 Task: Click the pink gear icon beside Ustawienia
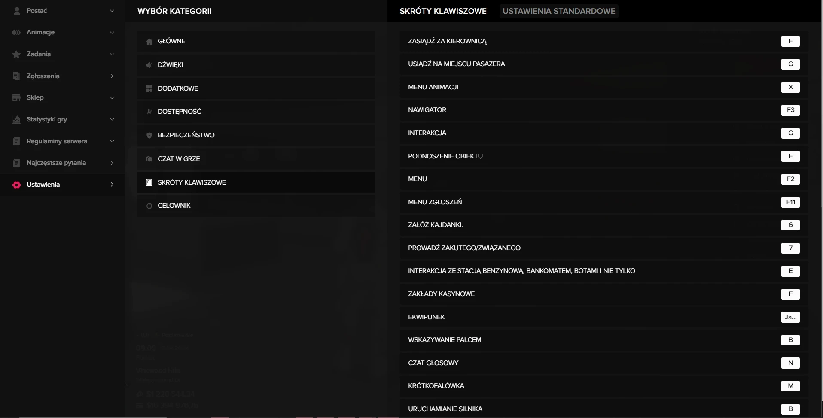[16, 185]
